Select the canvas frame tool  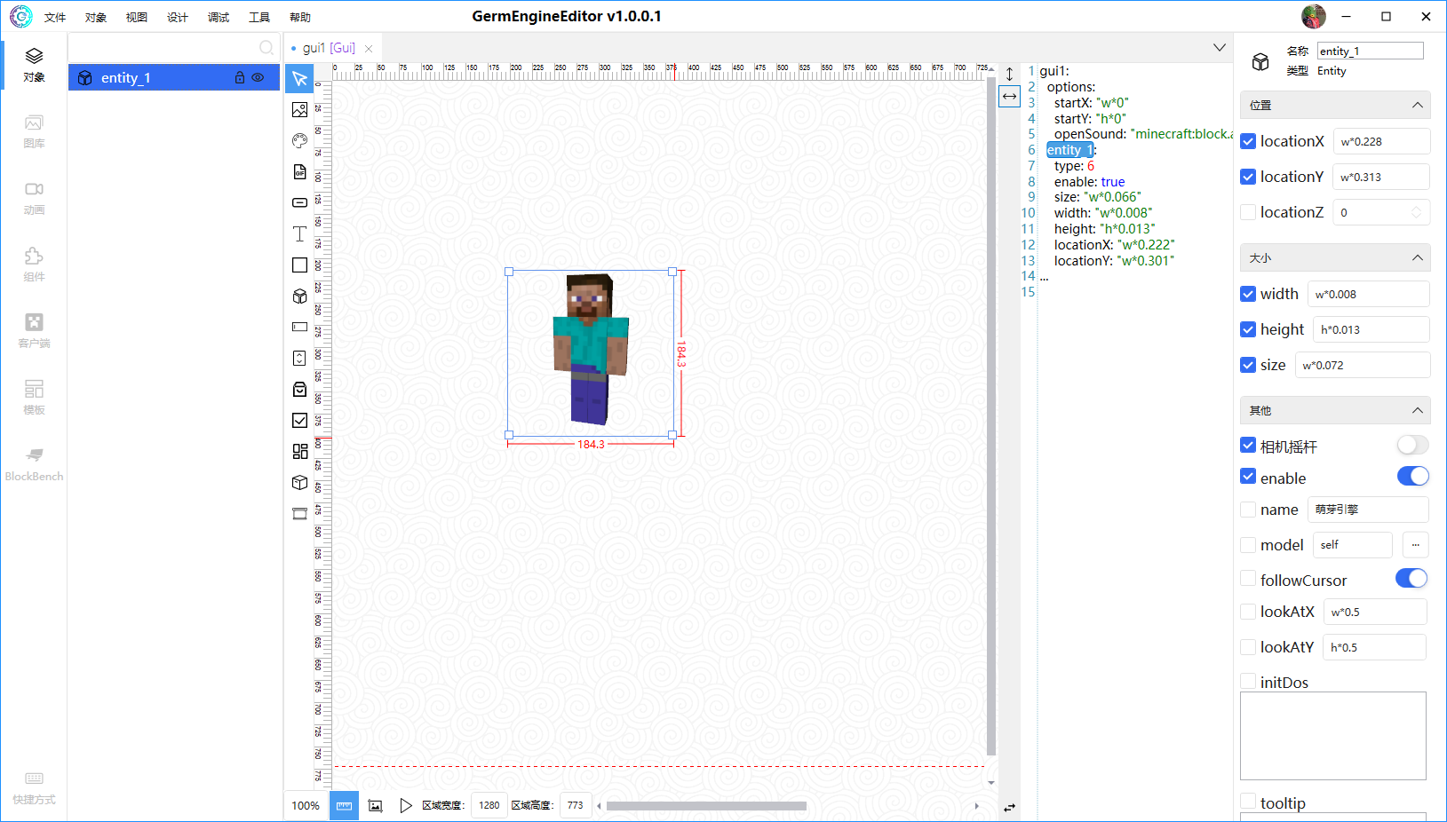coord(300,514)
